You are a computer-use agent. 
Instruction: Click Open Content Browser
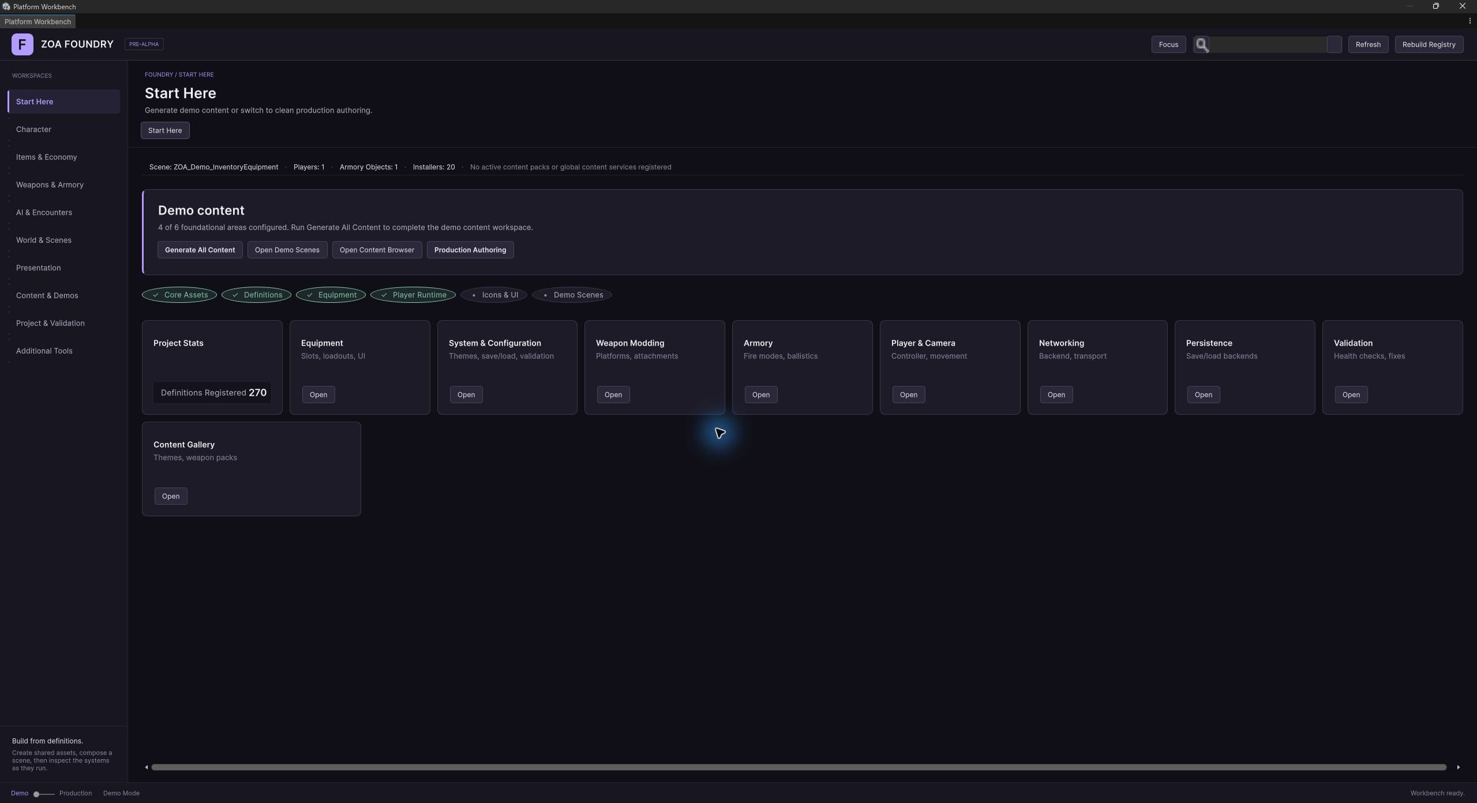pos(377,250)
